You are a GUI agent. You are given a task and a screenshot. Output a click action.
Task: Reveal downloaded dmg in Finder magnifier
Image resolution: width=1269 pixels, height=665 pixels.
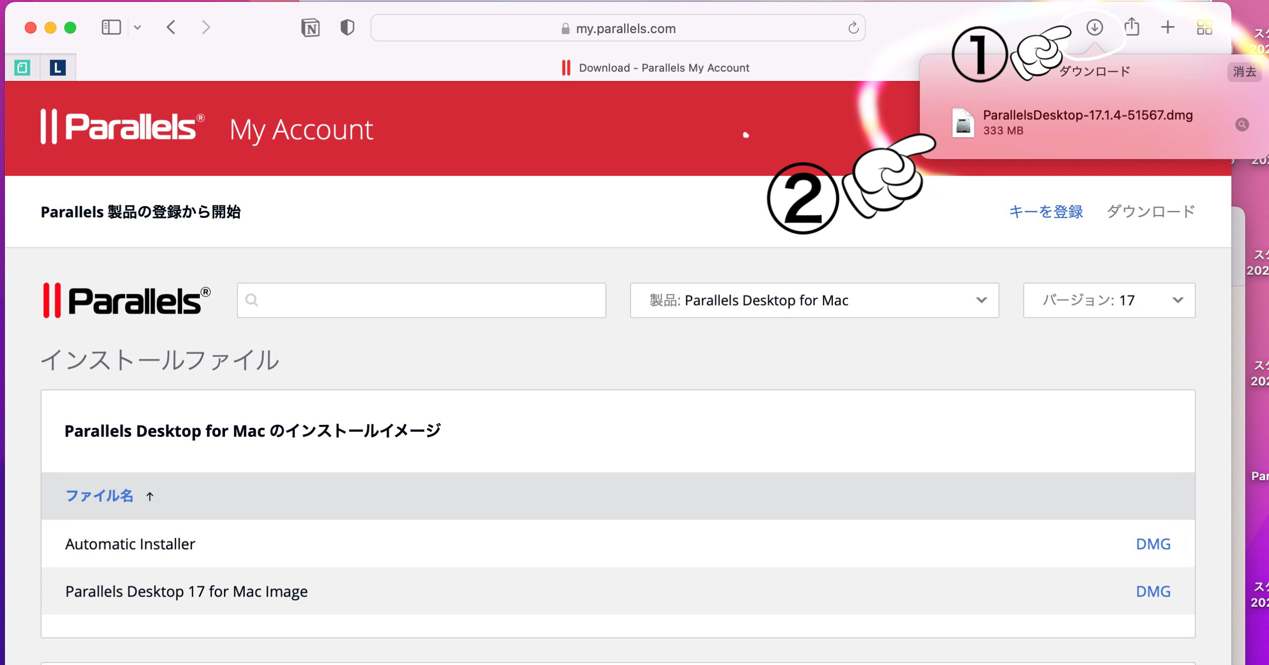[1242, 124]
